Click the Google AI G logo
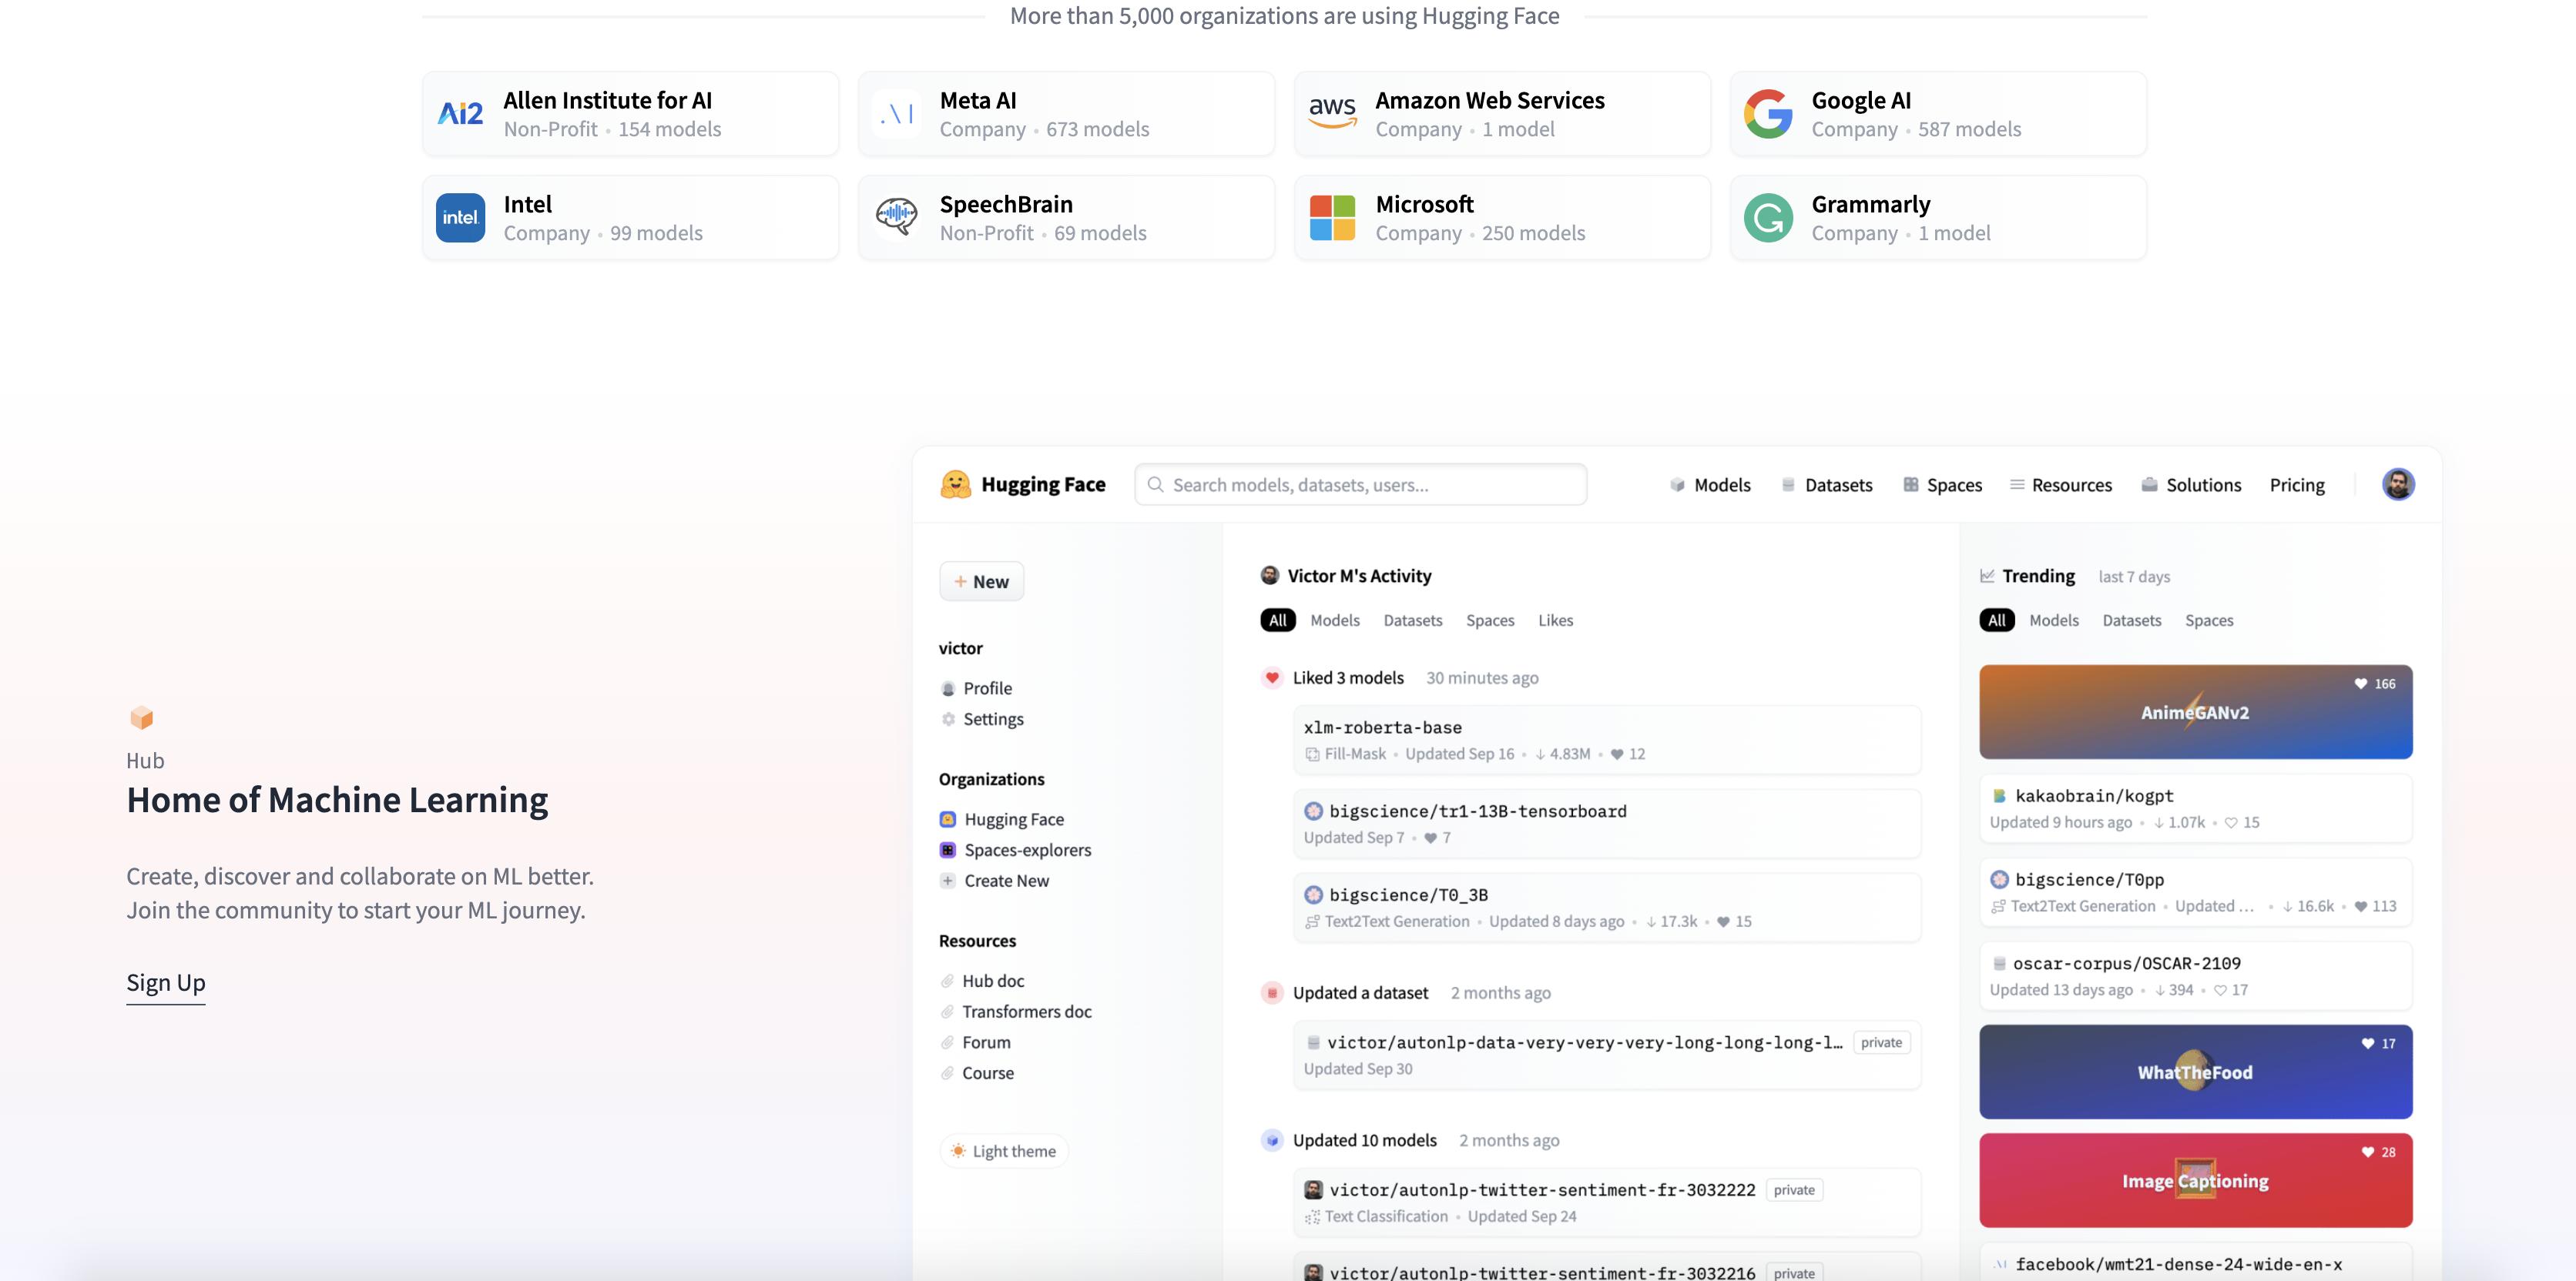 (1768, 113)
